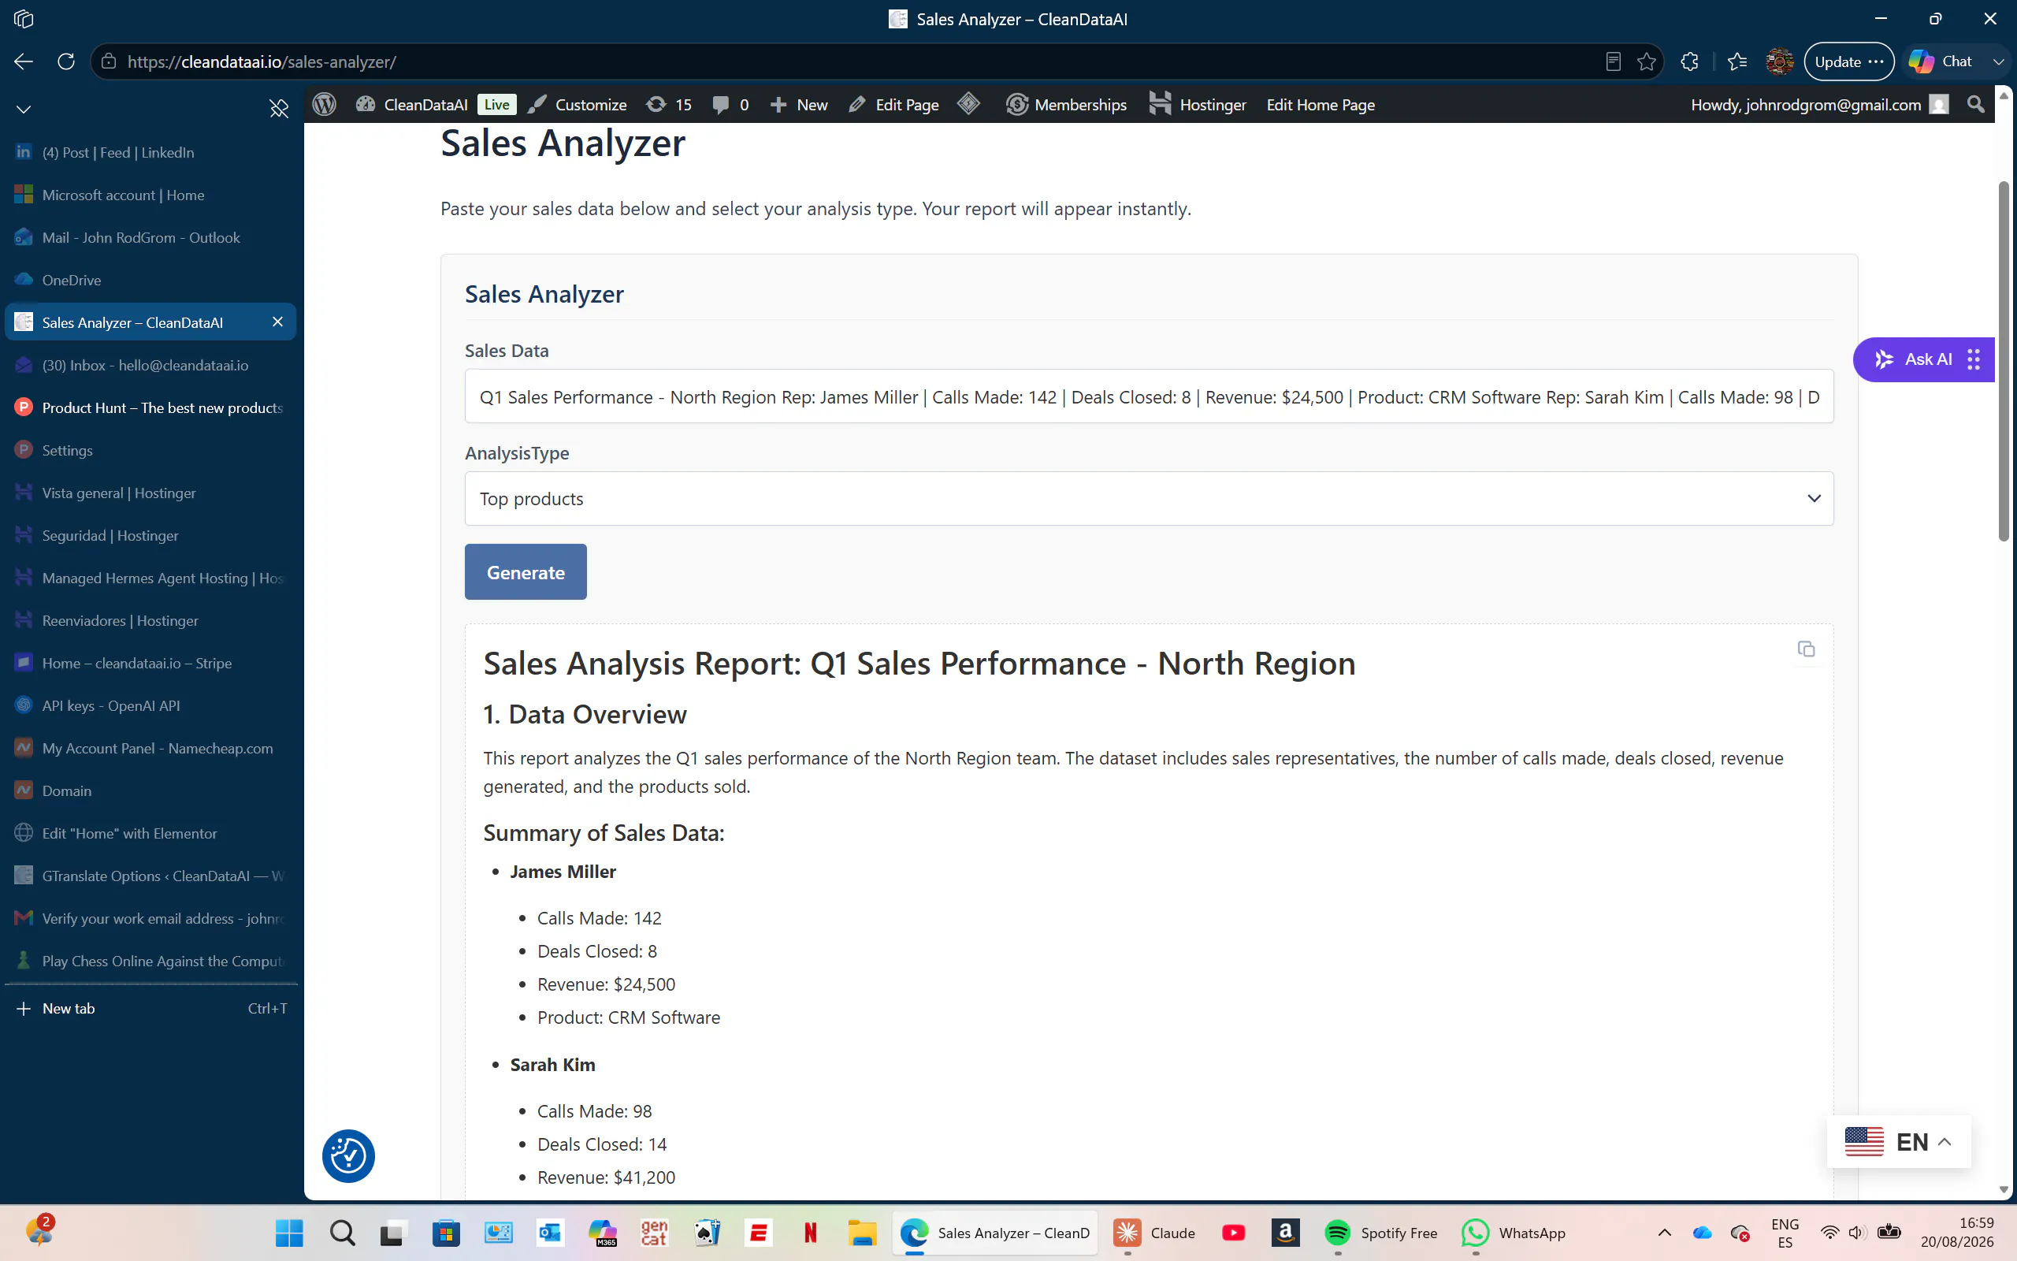Switch to the Home – cleandataai.io – Stripe tab
This screenshot has width=2017, height=1261.
150,663
